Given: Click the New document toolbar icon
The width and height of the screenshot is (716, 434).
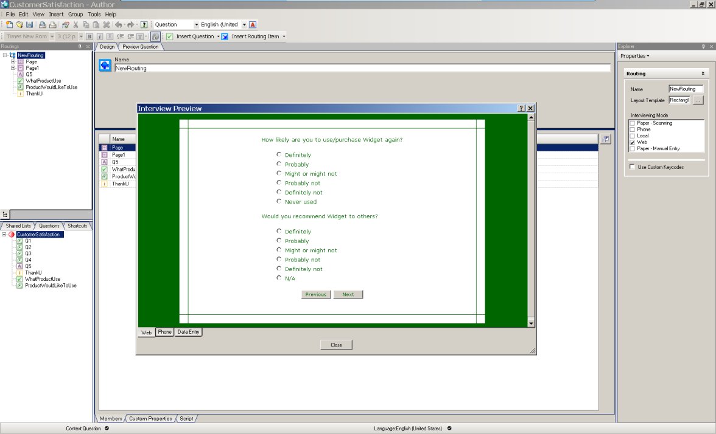Looking at the screenshot, I should pos(9,24).
